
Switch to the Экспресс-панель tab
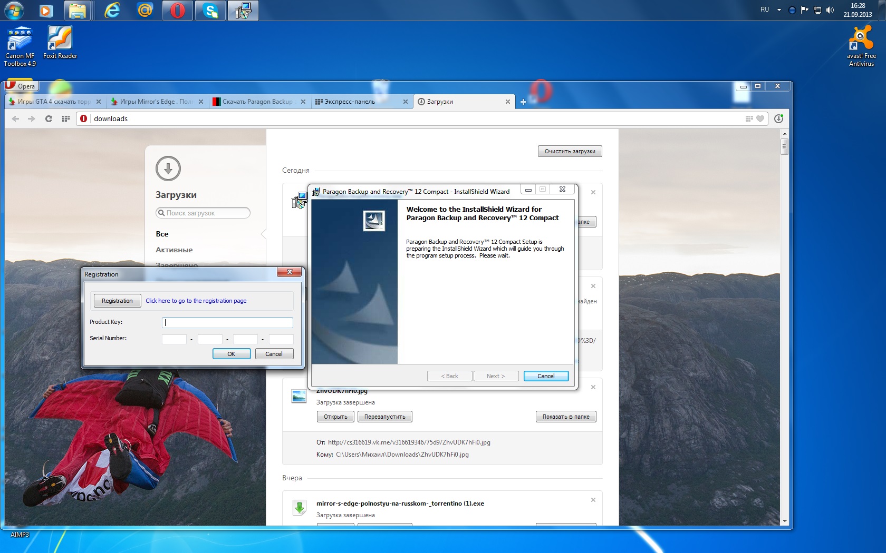(x=359, y=102)
